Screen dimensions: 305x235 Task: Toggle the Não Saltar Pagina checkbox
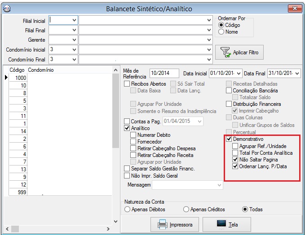235,160
